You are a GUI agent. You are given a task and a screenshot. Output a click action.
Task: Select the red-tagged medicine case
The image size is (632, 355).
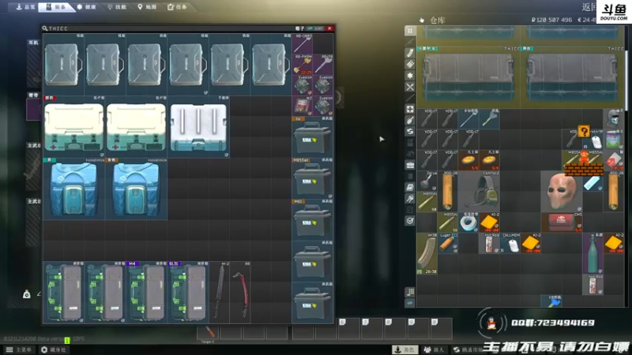(73, 127)
